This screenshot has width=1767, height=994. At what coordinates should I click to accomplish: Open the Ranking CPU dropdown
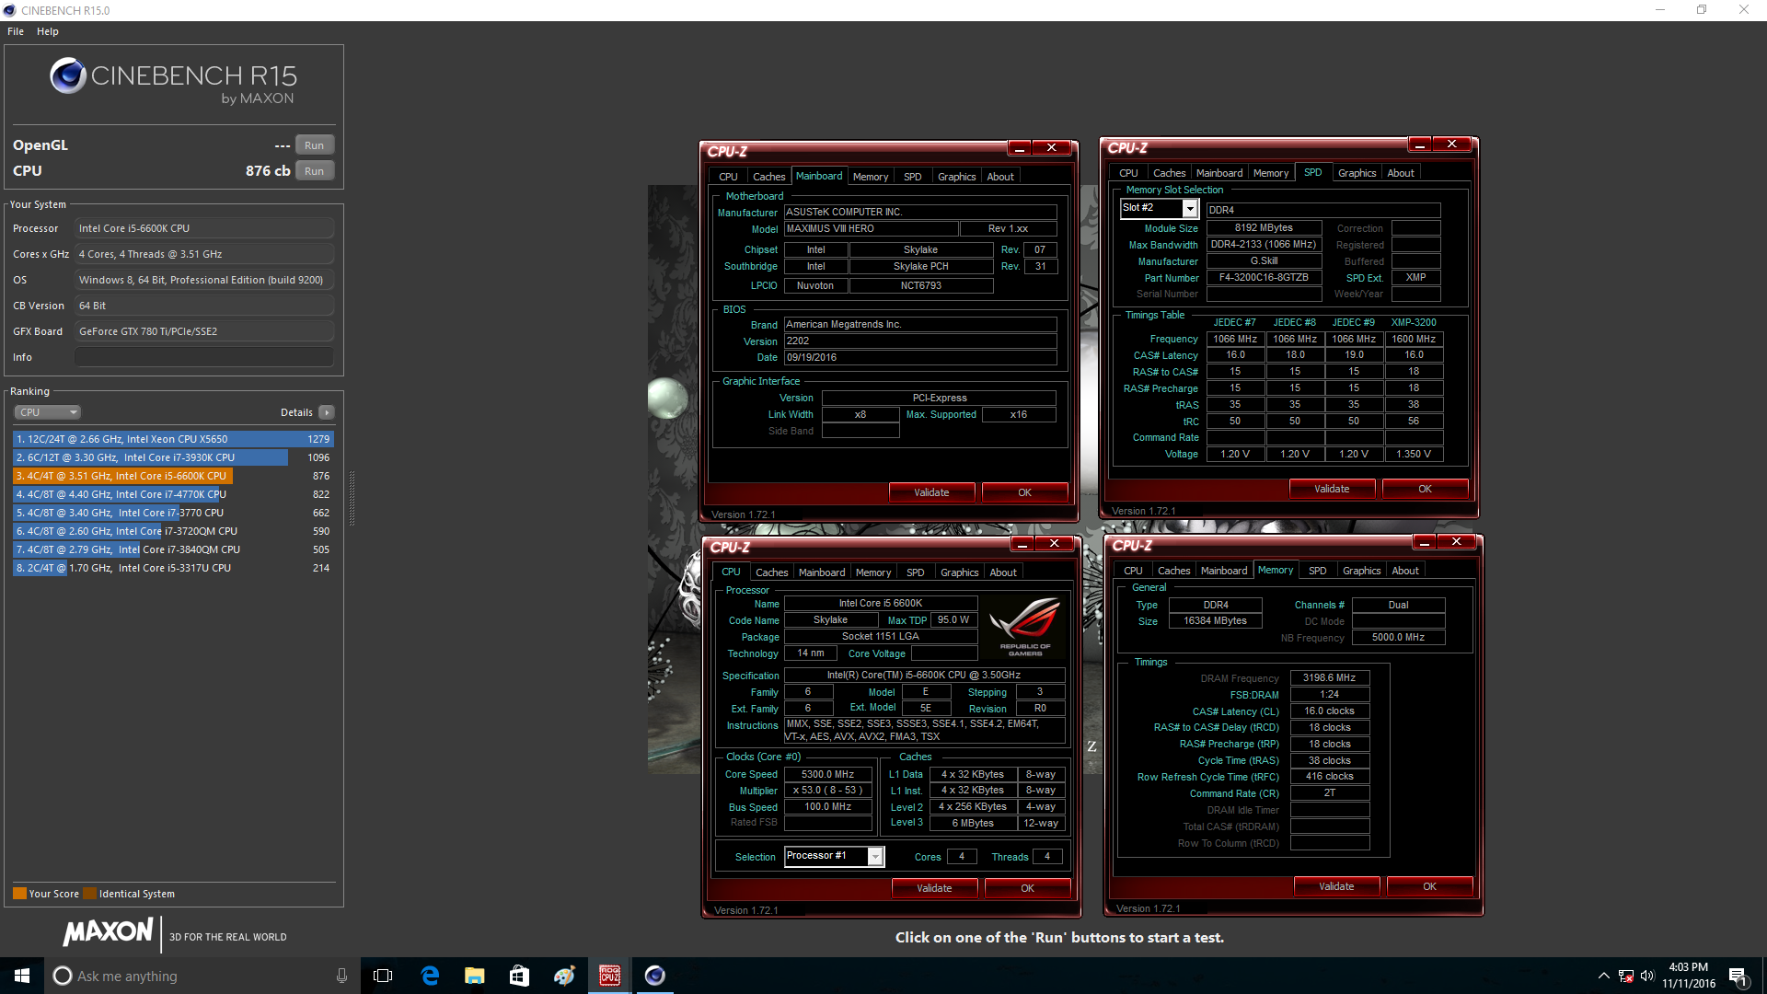(48, 412)
